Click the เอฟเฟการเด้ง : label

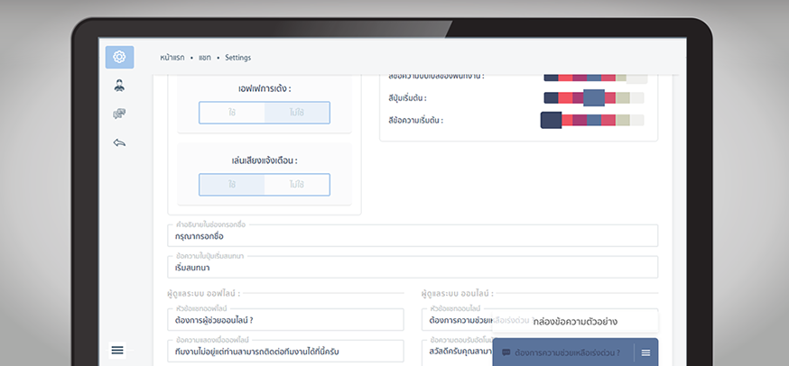pos(265,88)
